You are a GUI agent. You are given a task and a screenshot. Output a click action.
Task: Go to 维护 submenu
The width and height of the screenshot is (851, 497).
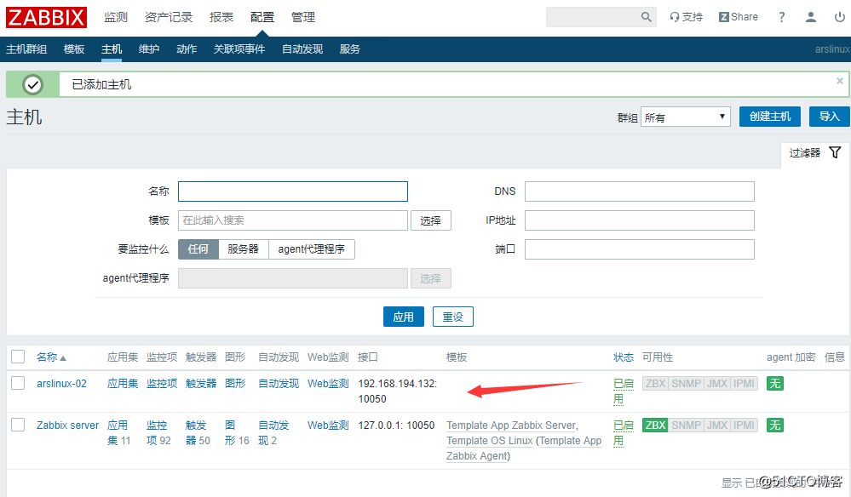tap(149, 49)
